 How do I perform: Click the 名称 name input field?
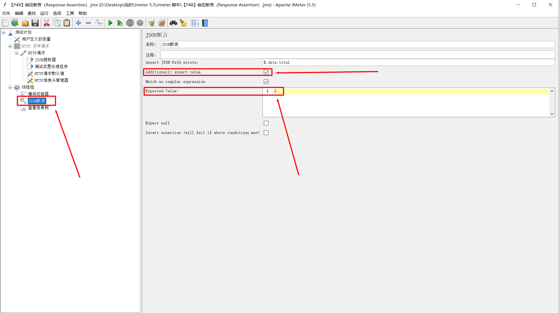point(357,44)
